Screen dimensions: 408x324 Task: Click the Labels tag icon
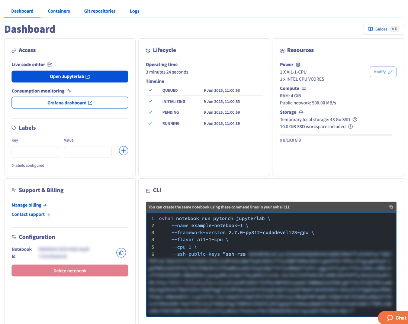coord(14,128)
